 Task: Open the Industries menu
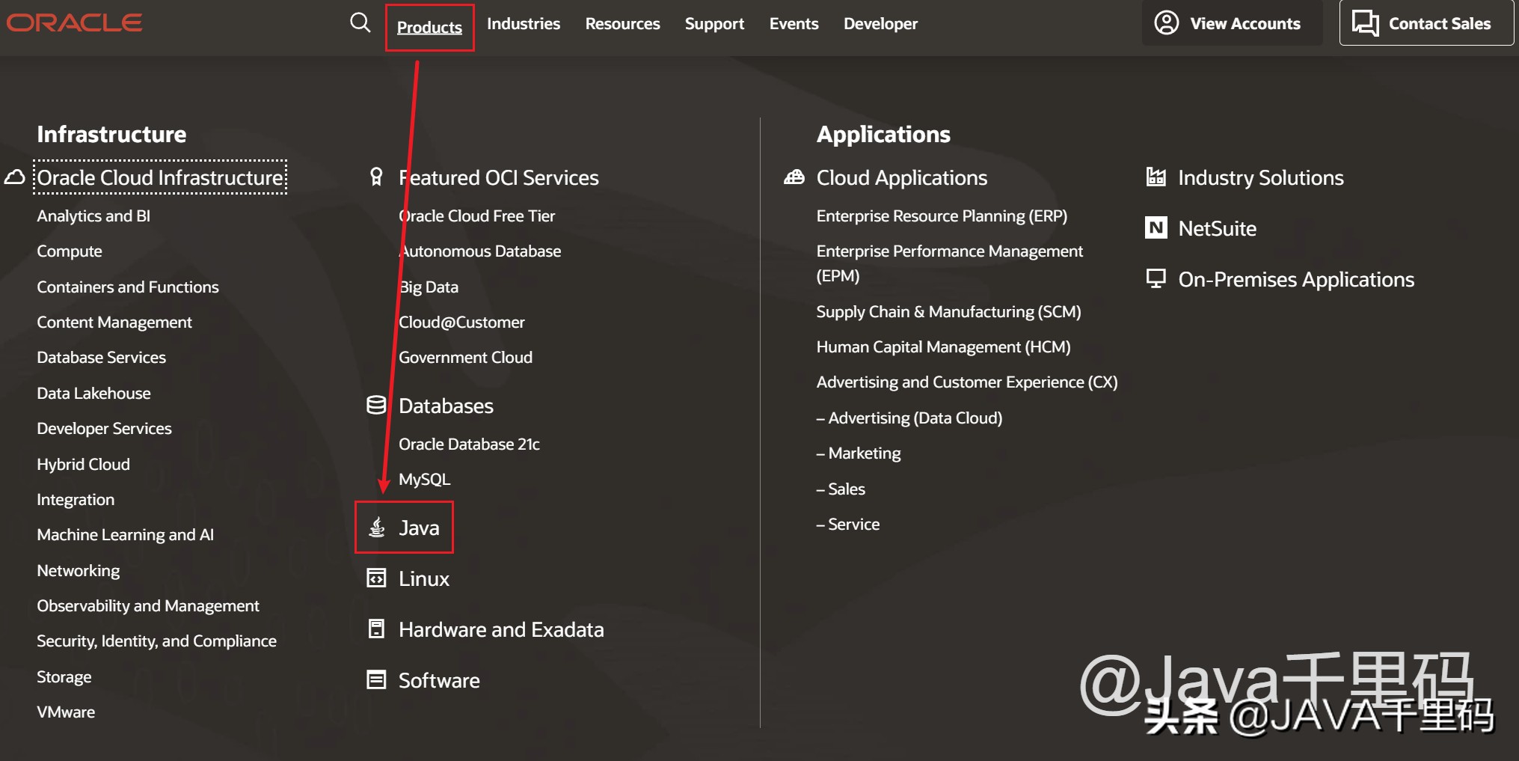523,23
